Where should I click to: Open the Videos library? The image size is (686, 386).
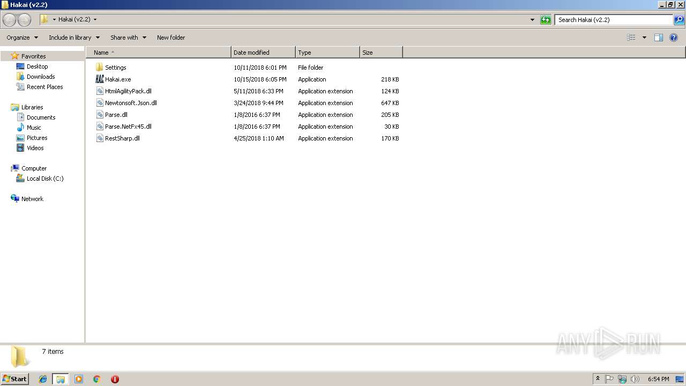(x=35, y=148)
